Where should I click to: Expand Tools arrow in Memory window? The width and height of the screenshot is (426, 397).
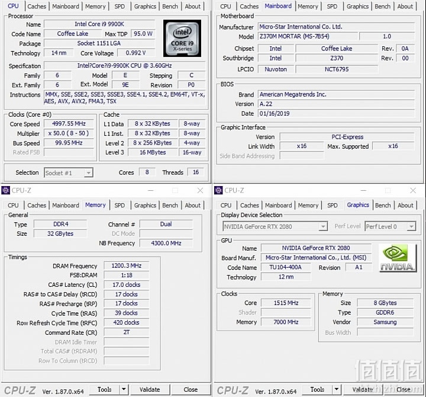(x=124, y=389)
